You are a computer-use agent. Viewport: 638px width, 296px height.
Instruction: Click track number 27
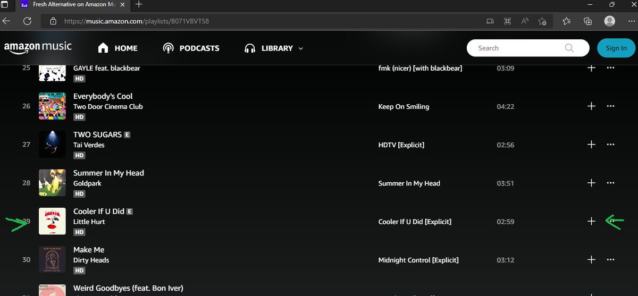pyautogui.click(x=26, y=145)
